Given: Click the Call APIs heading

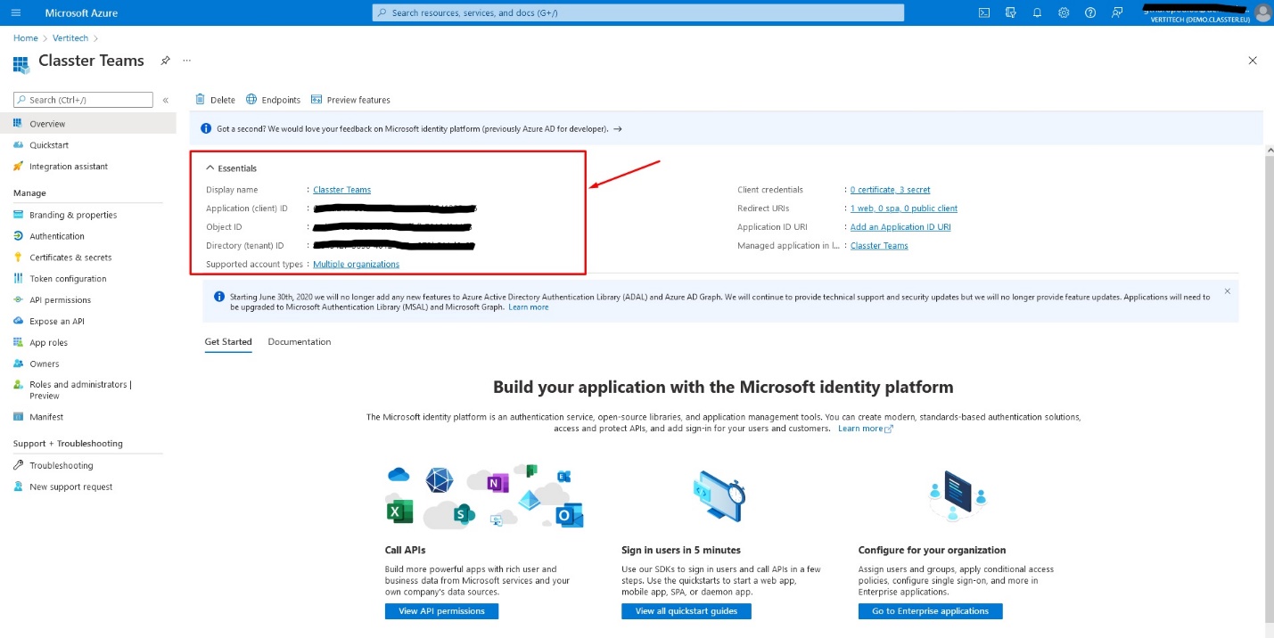Looking at the screenshot, I should coord(405,550).
